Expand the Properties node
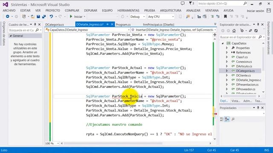The image size is (273, 153). pos(227,48)
